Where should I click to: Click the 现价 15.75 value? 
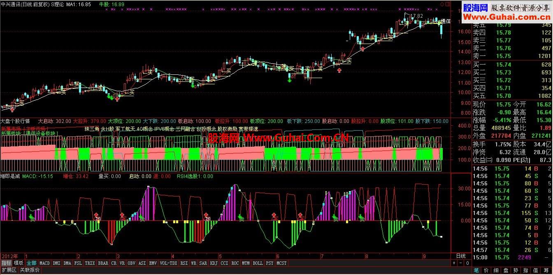[503, 104]
